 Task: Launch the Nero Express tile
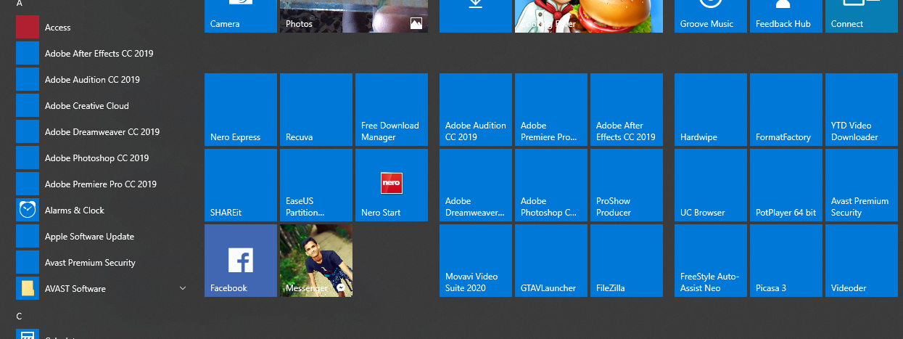click(x=241, y=110)
